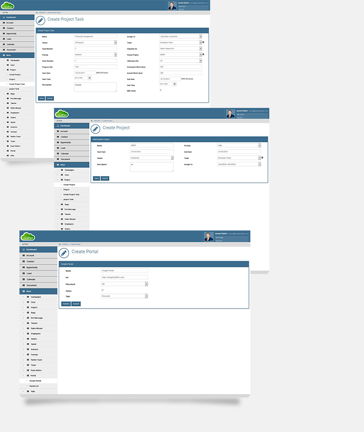Select Create Project sidebar item in middle window
The image size is (364, 432).
click(x=71, y=185)
